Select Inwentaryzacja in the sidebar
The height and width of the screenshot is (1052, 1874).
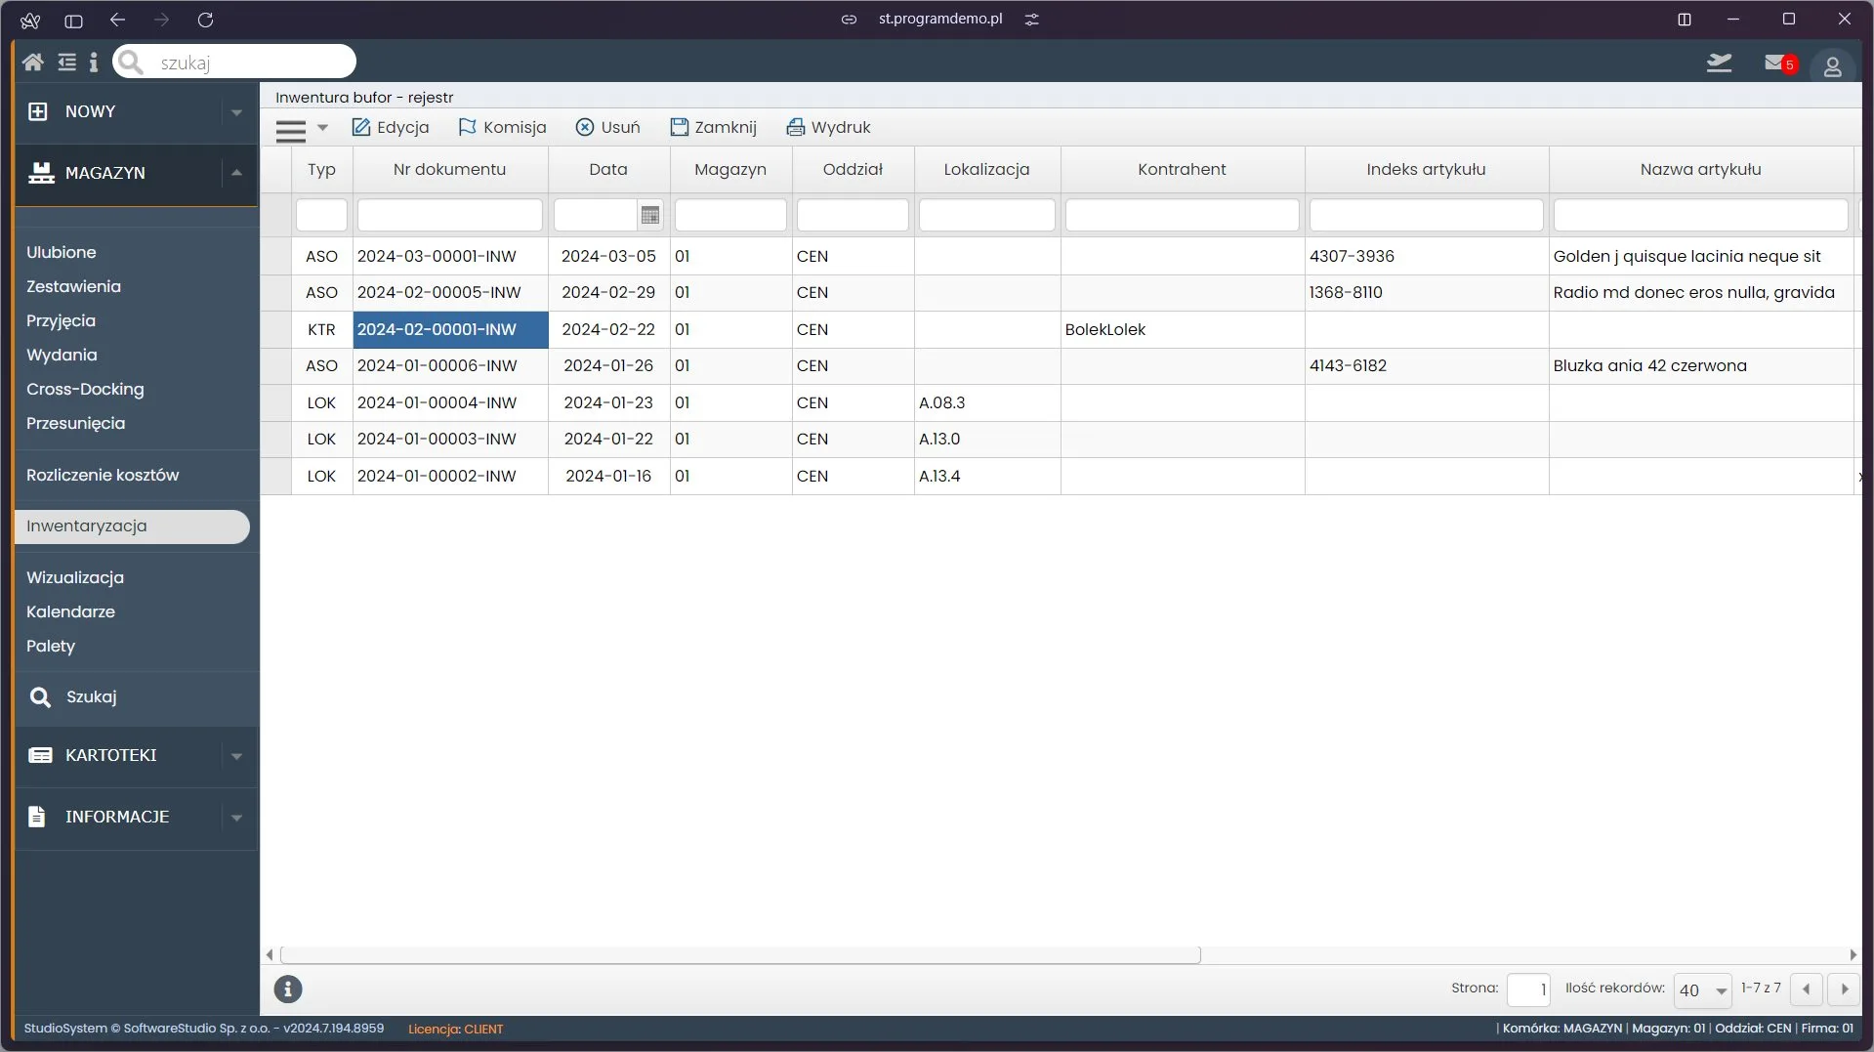[x=132, y=526]
